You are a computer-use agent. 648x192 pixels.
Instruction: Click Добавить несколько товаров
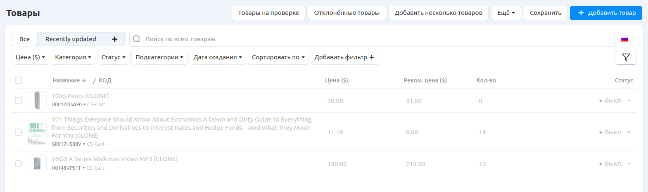[439, 13]
